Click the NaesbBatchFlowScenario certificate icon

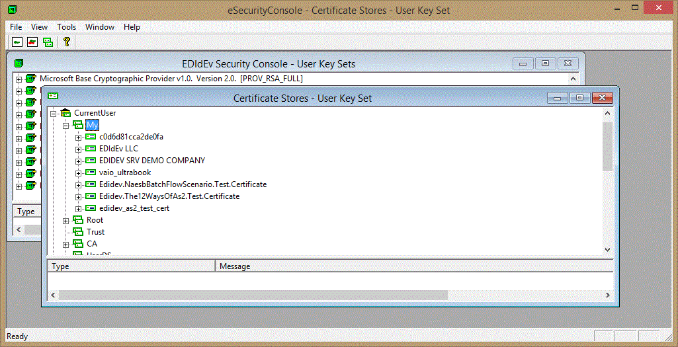click(91, 184)
